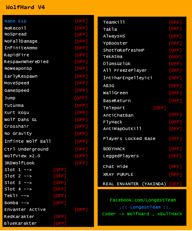Toggle the NoRecoil [OFF] indicator
The height and width of the screenshot is (231, 192).
tap(81, 28)
